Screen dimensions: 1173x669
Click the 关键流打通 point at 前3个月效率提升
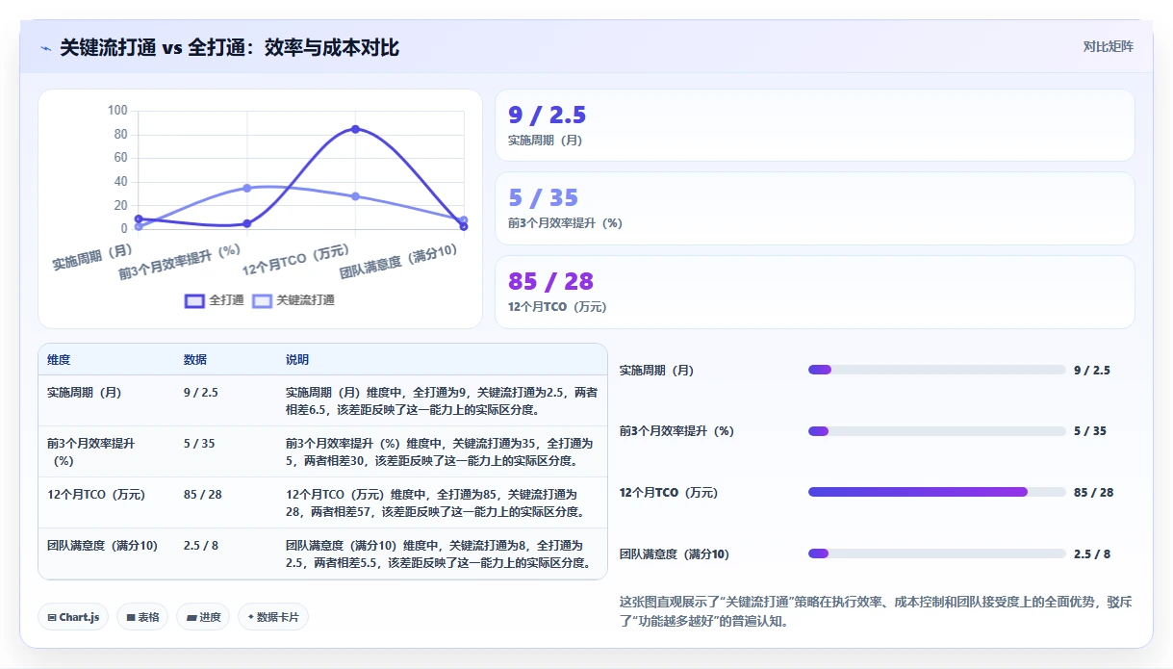(x=247, y=188)
